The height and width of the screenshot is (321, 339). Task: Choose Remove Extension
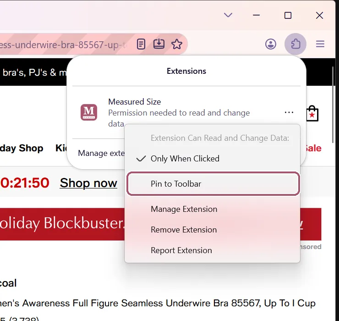pos(212,230)
